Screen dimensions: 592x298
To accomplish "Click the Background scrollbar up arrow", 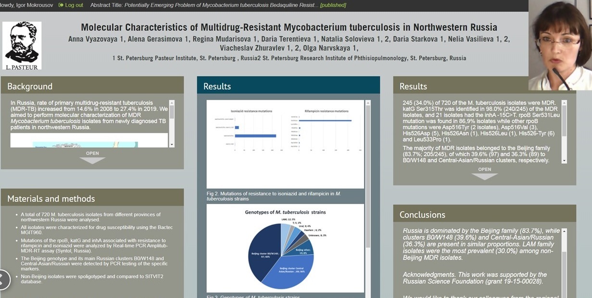I will 172,103.
